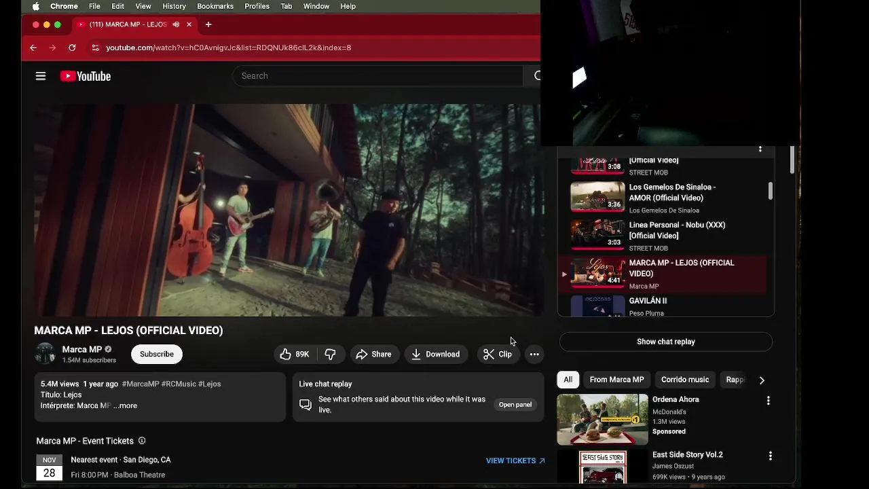Open Marca MP channel name link
Image resolution: width=869 pixels, height=489 pixels.
pyautogui.click(x=82, y=349)
